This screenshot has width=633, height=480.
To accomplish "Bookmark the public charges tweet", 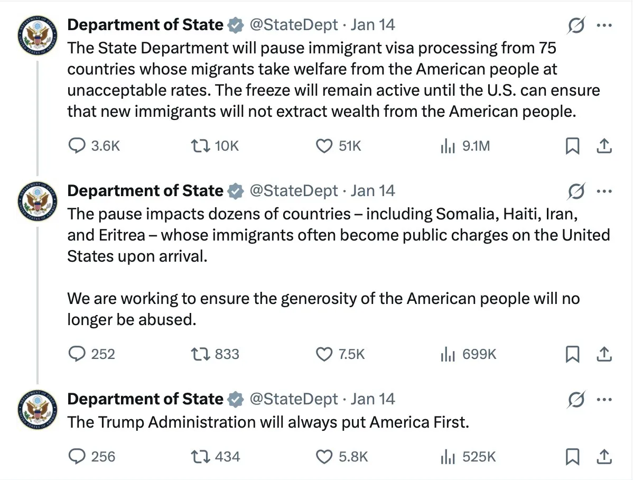I will coord(572,354).
